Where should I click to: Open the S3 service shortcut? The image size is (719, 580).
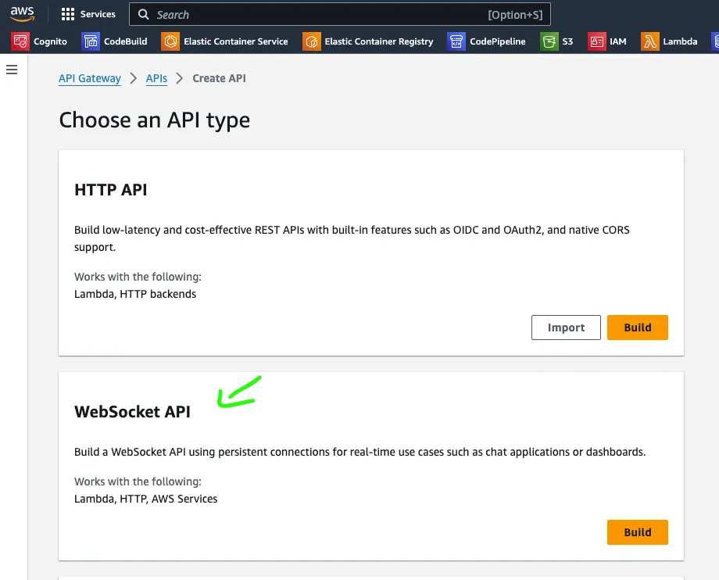tap(557, 41)
